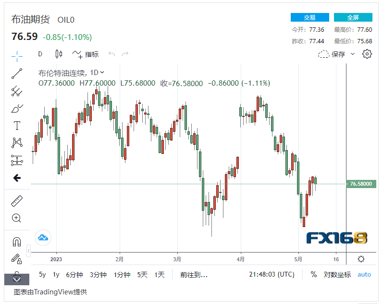Switch to the 5y time range

click(x=42, y=275)
